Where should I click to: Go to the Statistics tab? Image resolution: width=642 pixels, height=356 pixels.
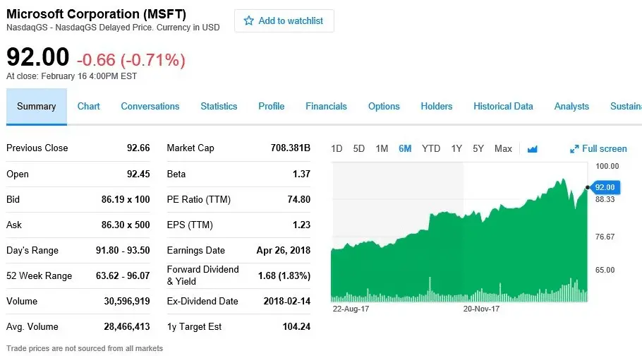click(219, 107)
